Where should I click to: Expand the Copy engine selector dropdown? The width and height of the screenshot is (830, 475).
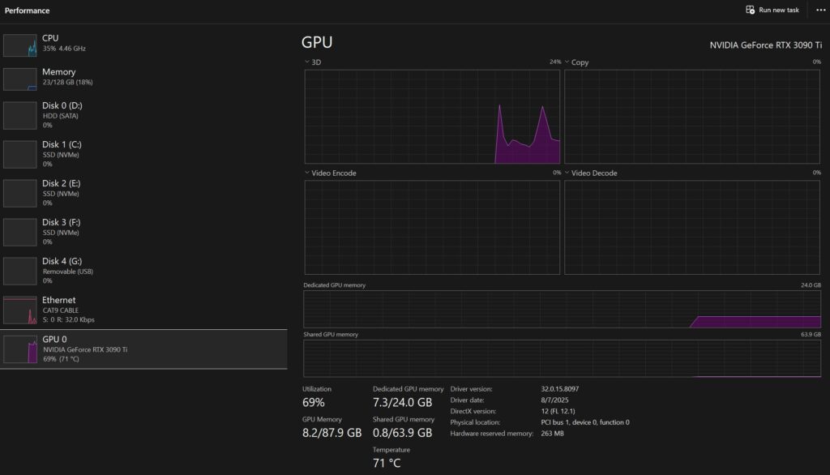567,62
